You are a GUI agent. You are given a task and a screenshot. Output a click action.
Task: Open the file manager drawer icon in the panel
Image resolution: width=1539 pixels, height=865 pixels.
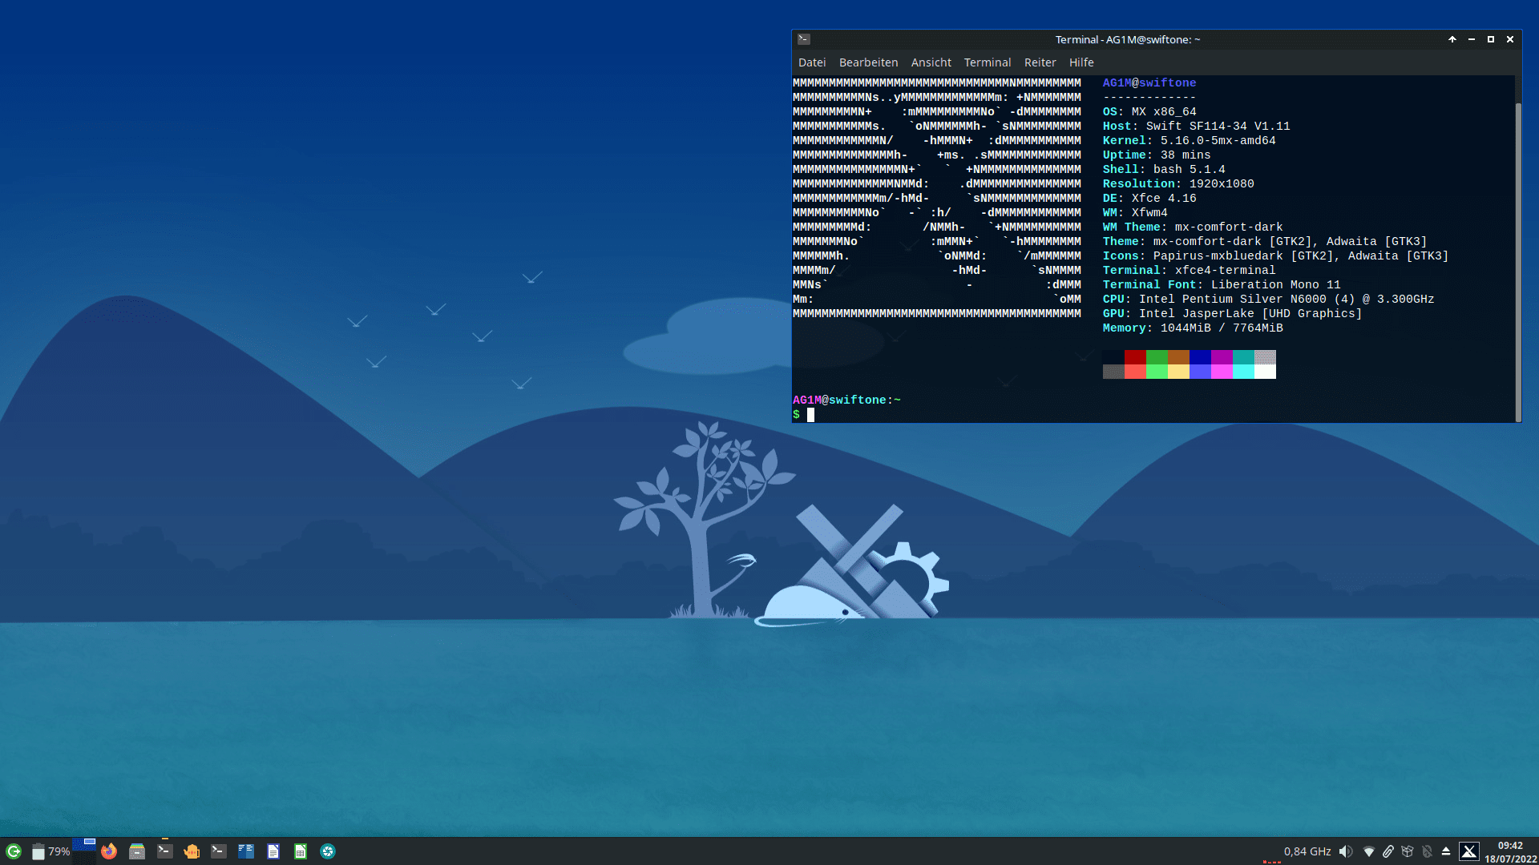click(x=137, y=851)
